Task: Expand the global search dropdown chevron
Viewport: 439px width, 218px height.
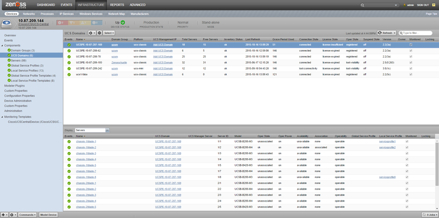Action: 396,5
